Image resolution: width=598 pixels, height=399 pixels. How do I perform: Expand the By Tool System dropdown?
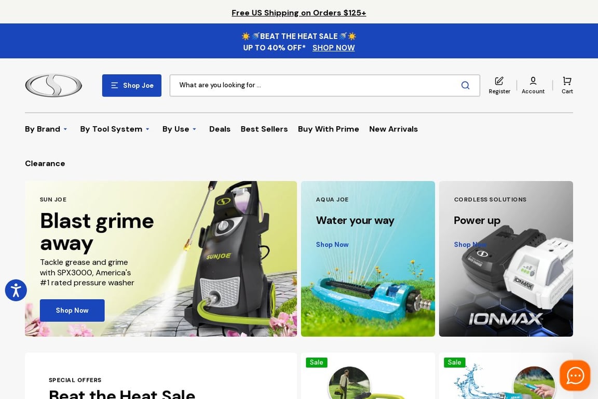[115, 129]
